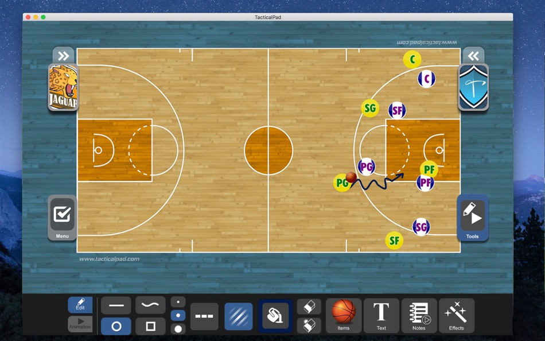Select the medium point size
This screenshot has width=545, height=341.
pyautogui.click(x=178, y=315)
